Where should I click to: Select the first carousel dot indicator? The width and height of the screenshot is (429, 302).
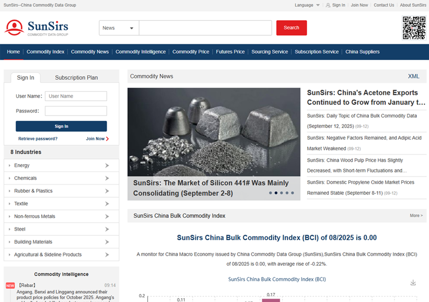pos(271,193)
